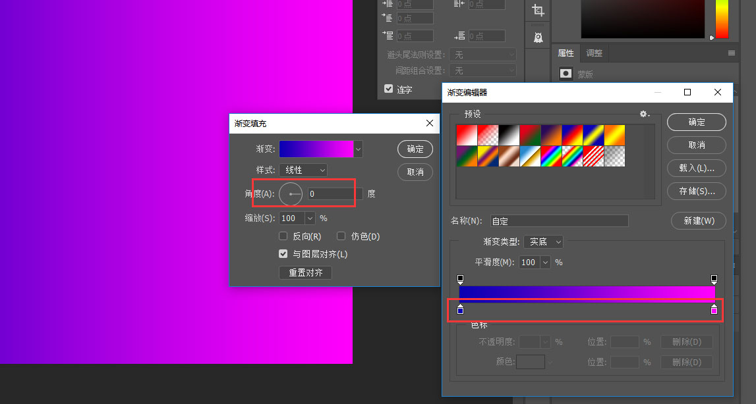The image size is (756, 404).
Task: Click the gradient bar in the gradient editor
Action: click(587, 294)
